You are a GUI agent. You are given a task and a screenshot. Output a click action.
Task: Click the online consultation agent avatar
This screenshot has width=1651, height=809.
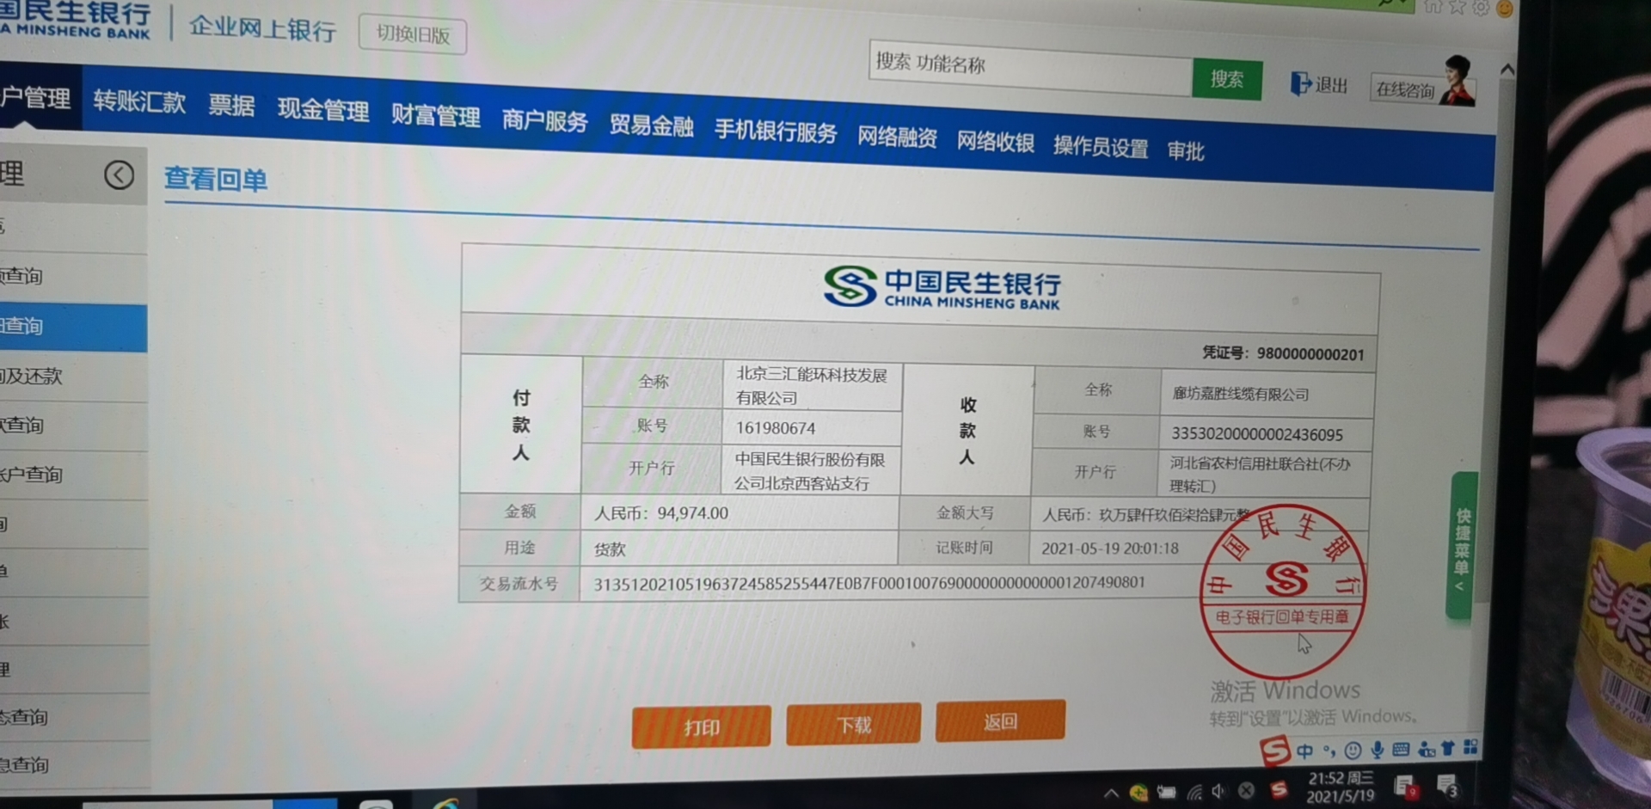point(1458,80)
